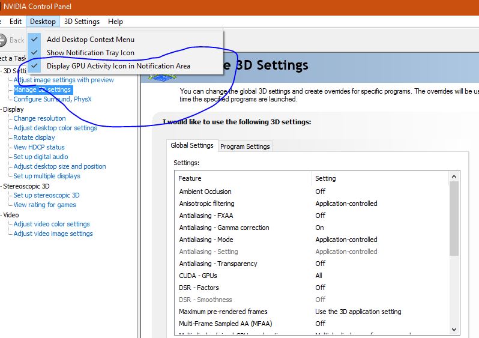Select Antialiasing - Transparency row
This screenshot has width=479, height=338.
tap(312, 264)
